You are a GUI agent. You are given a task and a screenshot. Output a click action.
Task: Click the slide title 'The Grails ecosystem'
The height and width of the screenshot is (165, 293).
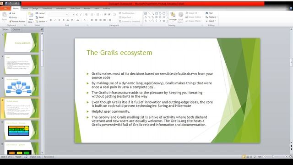pyautogui.click(x=119, y=53)
